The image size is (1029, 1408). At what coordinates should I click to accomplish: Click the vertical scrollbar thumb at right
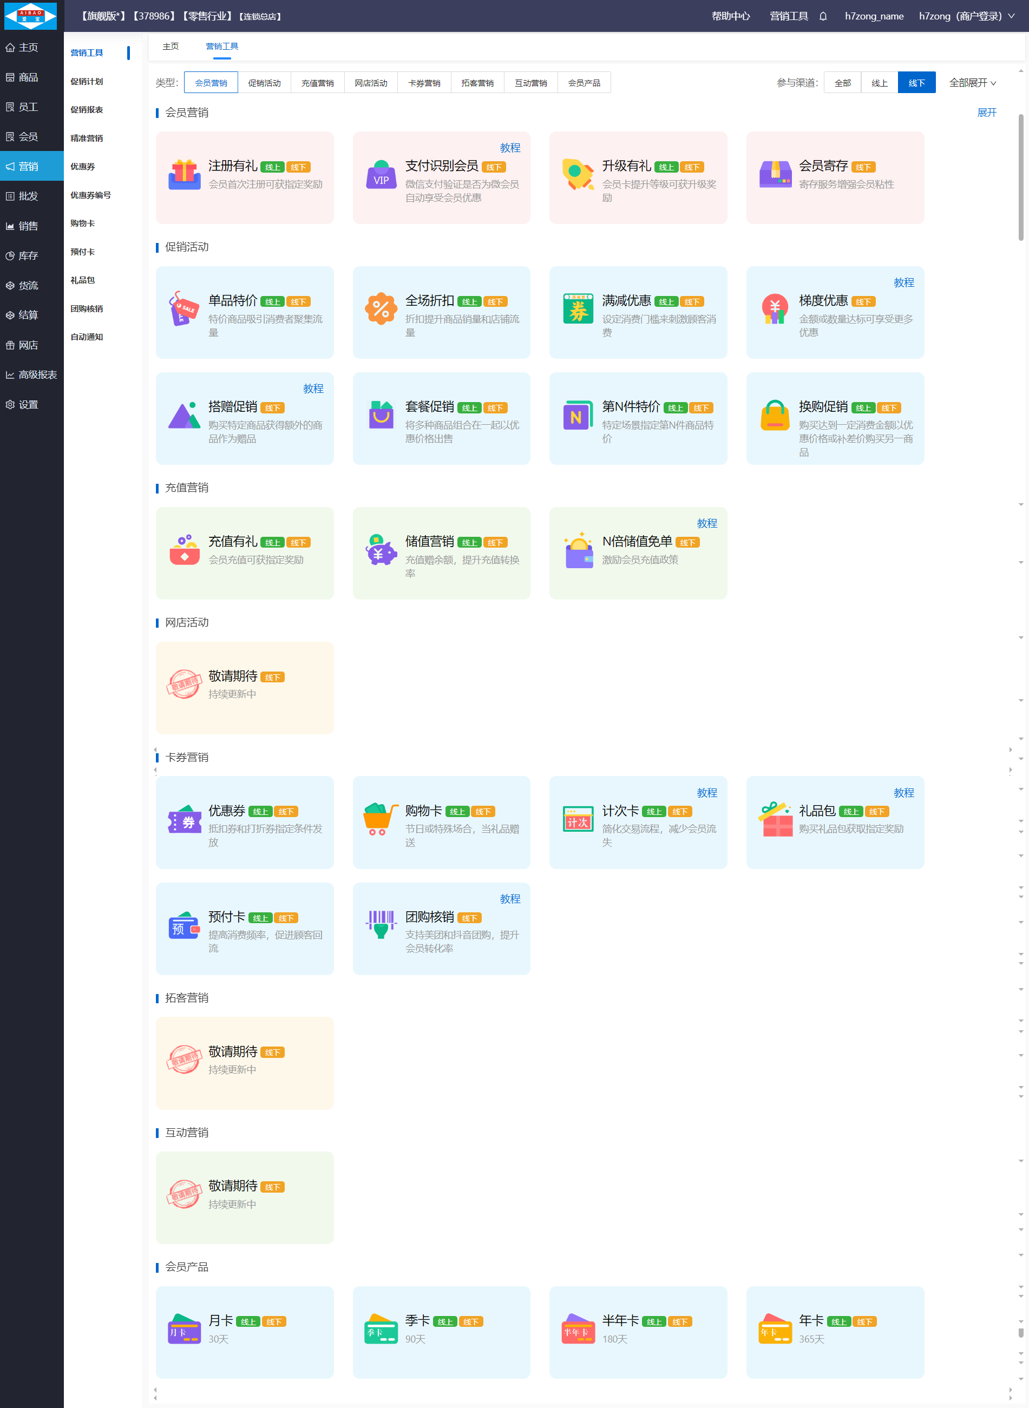point(1021,177)
